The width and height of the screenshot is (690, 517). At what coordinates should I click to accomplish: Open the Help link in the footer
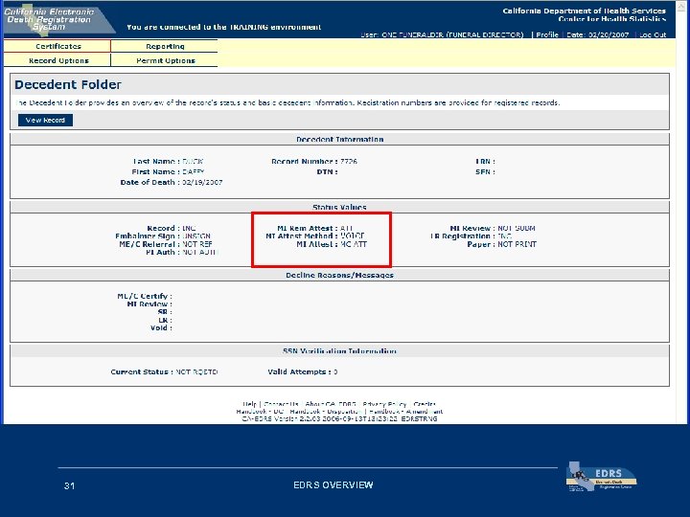tap(249, 404)
